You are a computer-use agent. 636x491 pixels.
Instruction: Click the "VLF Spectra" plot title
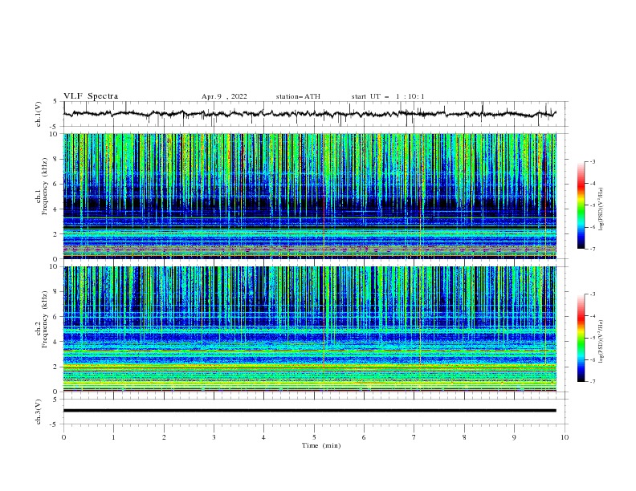[91, 96]
